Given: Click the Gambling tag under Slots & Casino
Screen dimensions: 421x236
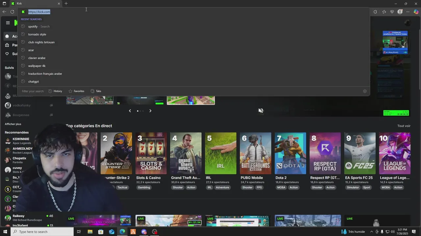Looking at the screenshot, I should tap(144, 187).
